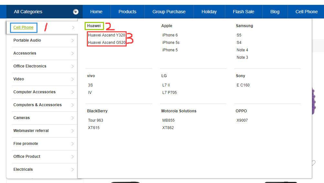This screenshot has height=183, width=324.
Task: Click Cell Phone in top navigation bar
Action: [307, 12]
